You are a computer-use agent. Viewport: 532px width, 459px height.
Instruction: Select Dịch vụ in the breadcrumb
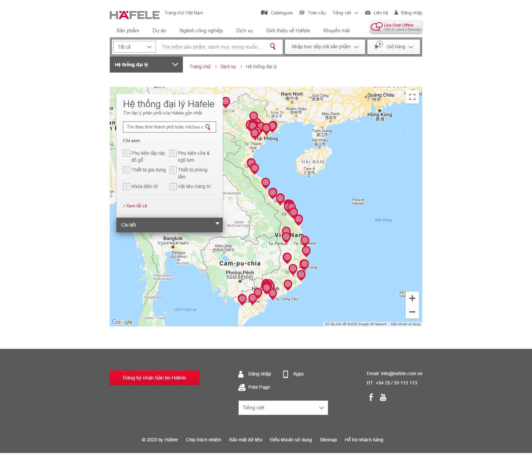tap(228, 67)
